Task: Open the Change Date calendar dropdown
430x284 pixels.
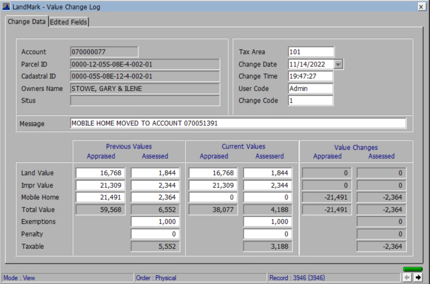Action: (x=338, y=64)
